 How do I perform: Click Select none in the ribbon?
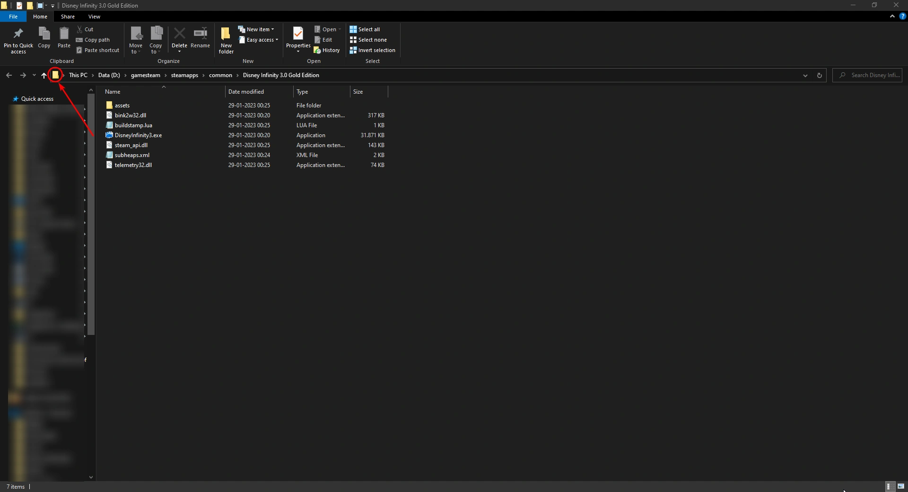click(368, 40)
